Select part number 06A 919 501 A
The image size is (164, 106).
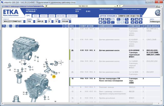88,78
